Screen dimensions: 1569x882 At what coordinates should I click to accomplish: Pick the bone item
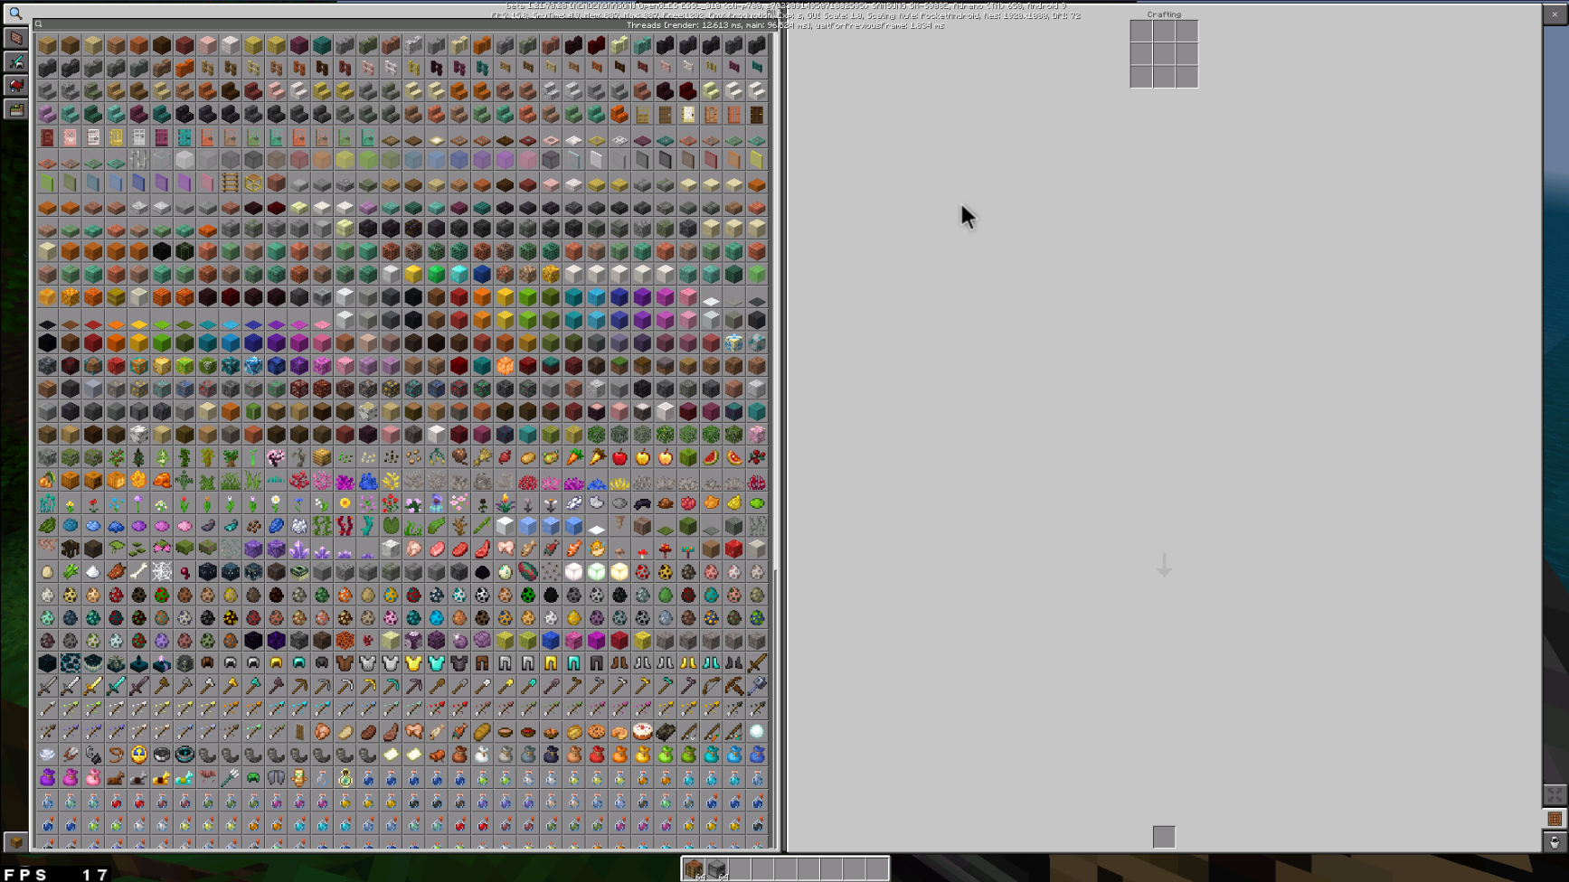click(138, 572)
